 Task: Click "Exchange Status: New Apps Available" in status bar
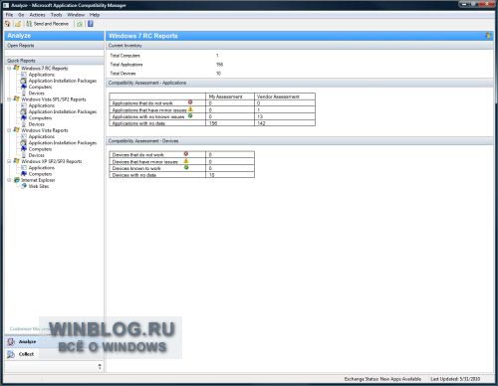coord(382,379)
